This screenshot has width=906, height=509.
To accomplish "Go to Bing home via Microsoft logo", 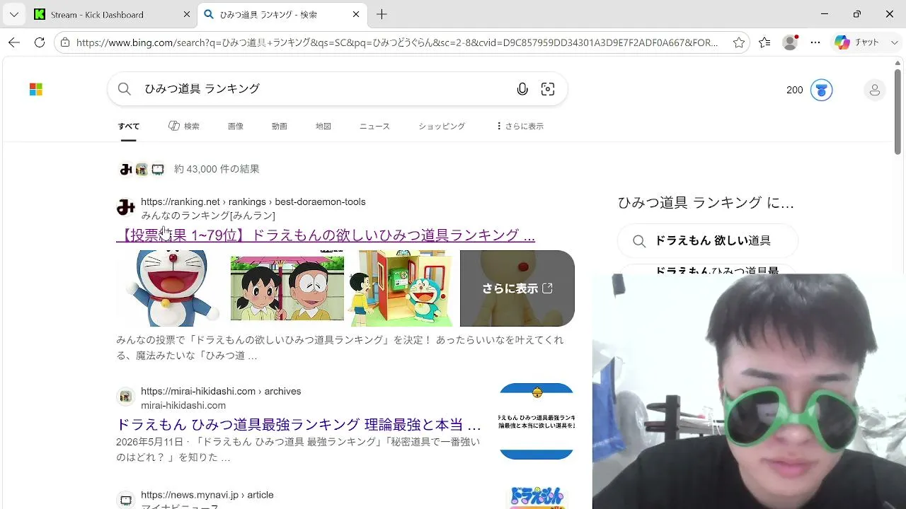I will [x=36, y=89].
